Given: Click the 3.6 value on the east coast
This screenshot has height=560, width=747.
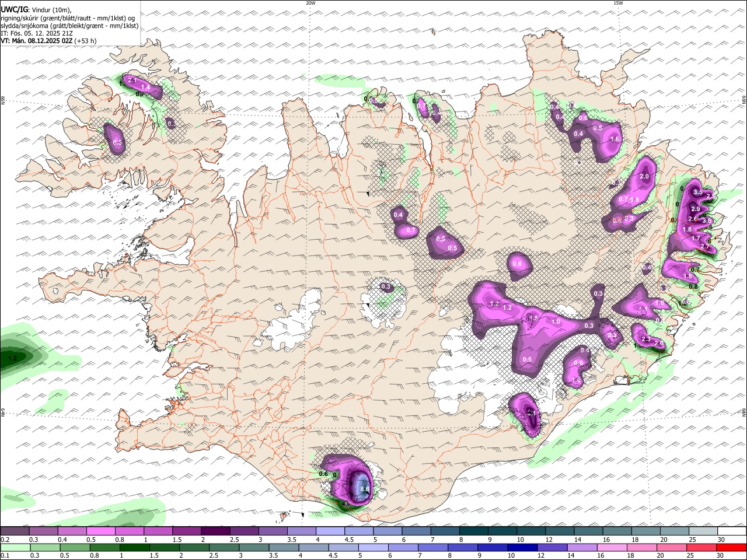Looking at the screenshot, I should (707, 220).
